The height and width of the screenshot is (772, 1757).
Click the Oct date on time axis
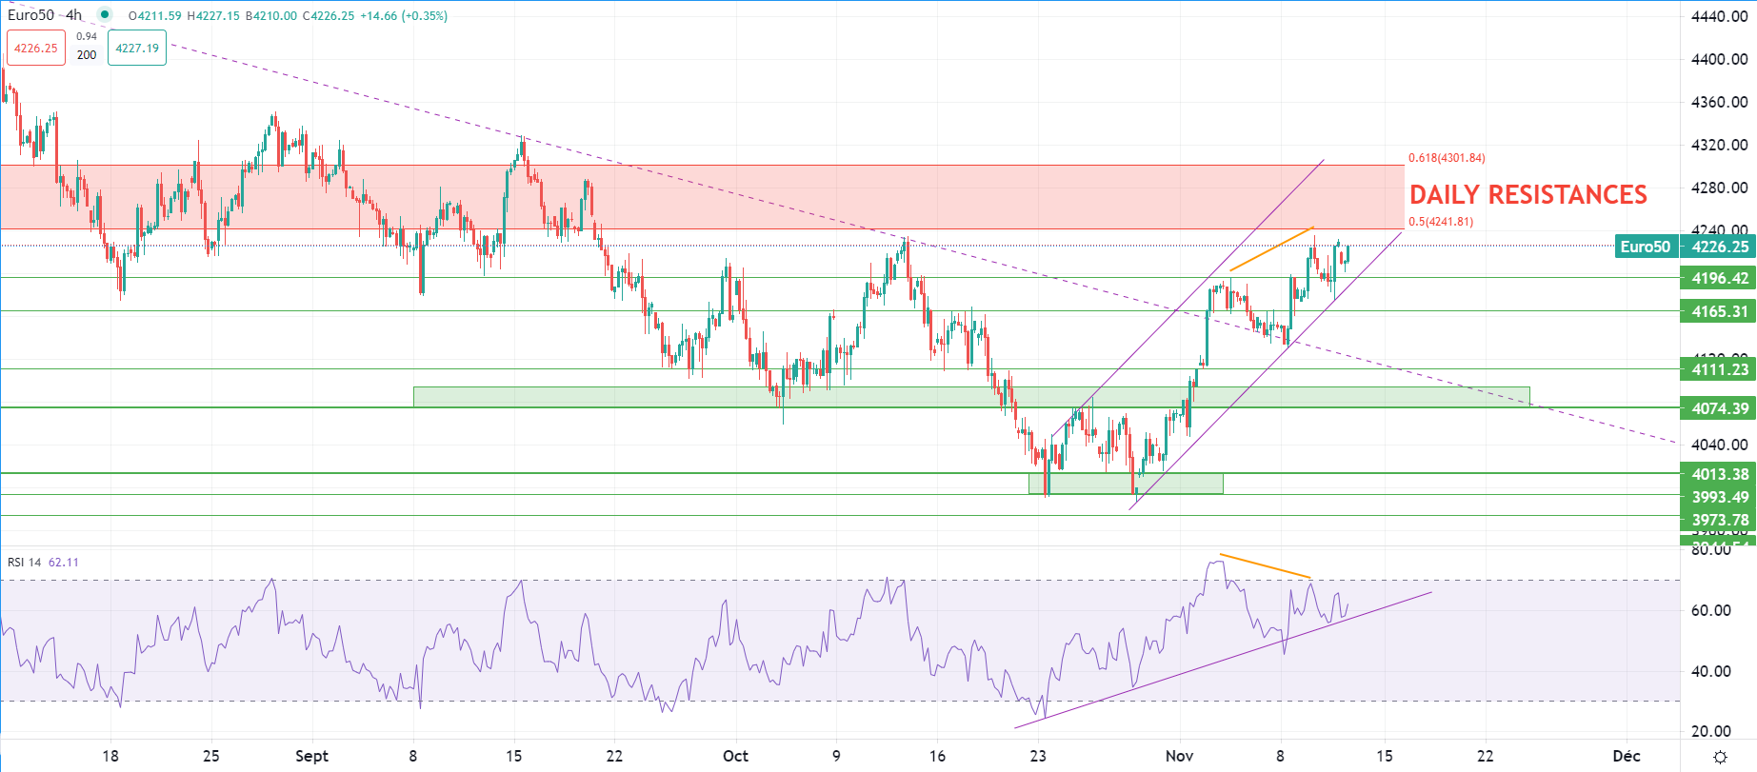click(735, 756)
